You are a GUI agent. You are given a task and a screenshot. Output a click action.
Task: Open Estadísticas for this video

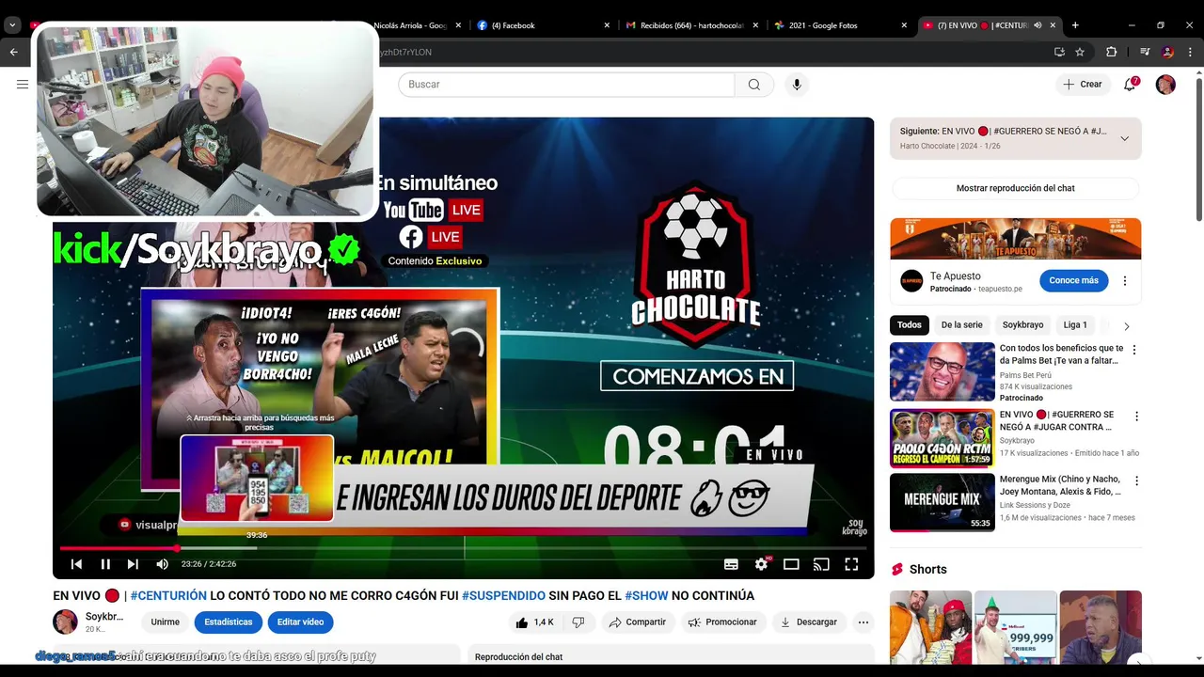(229, 622)
